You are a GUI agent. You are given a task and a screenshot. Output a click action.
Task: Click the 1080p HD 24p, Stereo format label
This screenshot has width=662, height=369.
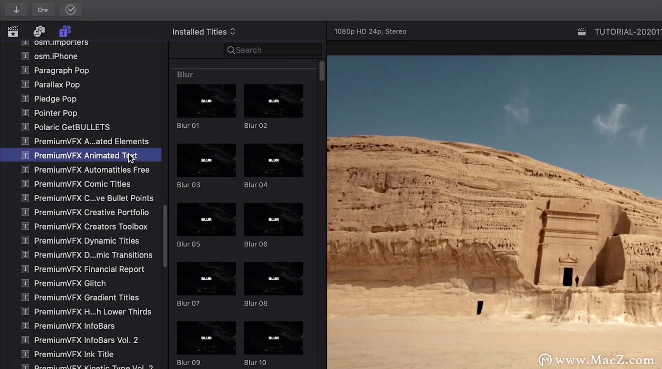(370, 31)
